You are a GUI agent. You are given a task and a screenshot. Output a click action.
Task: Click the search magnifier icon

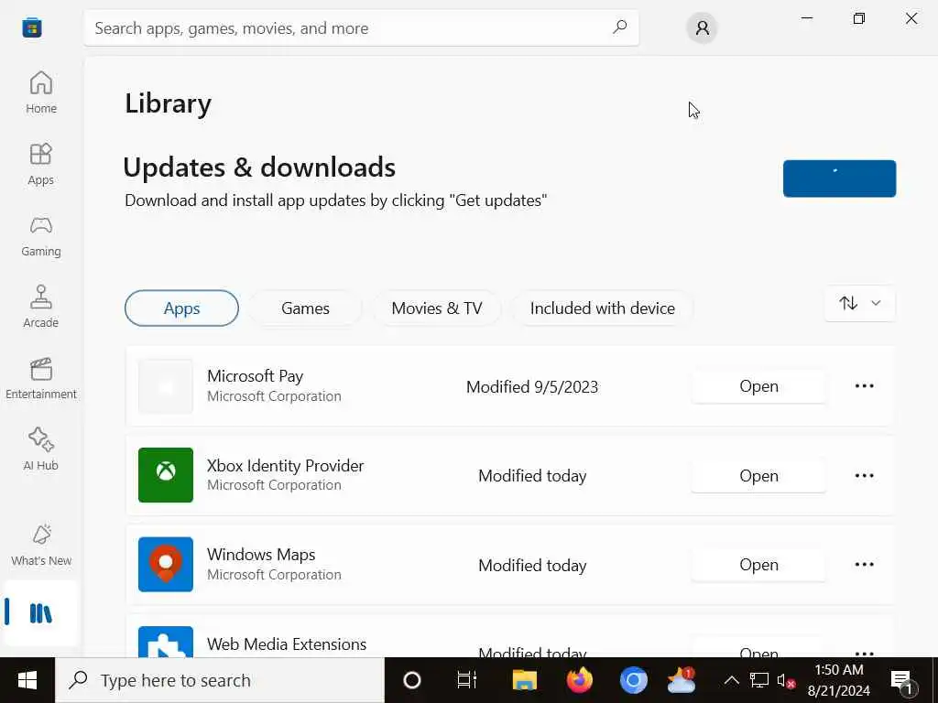620,27
